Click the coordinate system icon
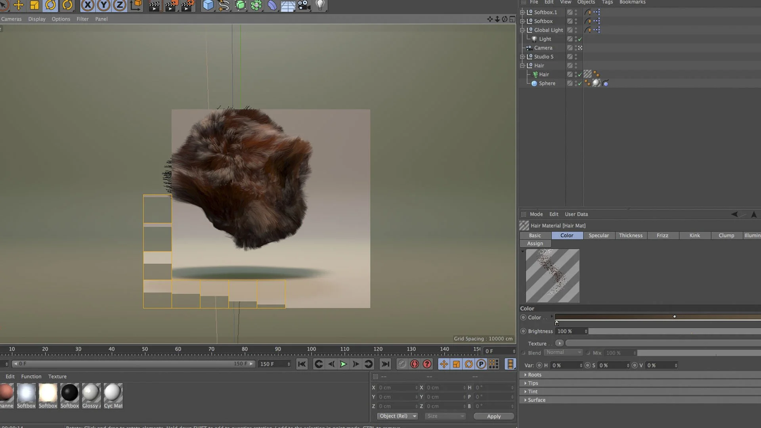This screenshot has height=428, width=761. click(136, 5)
